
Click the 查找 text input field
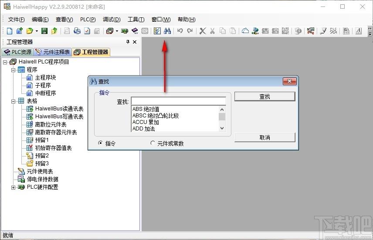(178, 101)
